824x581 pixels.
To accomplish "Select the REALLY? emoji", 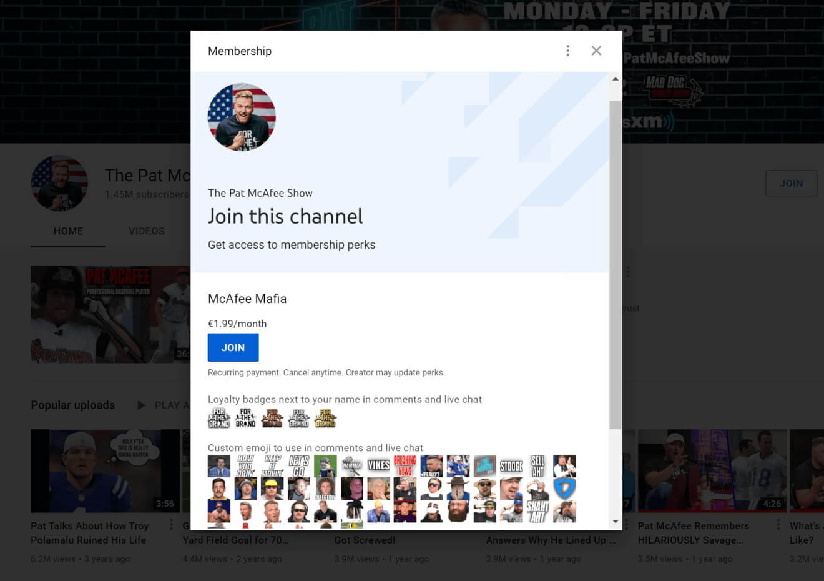I will click(x=431, y=466).
